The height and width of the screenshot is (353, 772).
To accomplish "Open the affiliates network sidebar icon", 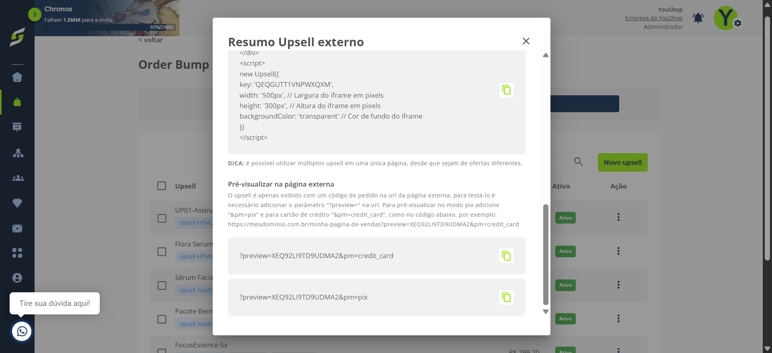I will [18, 153].
